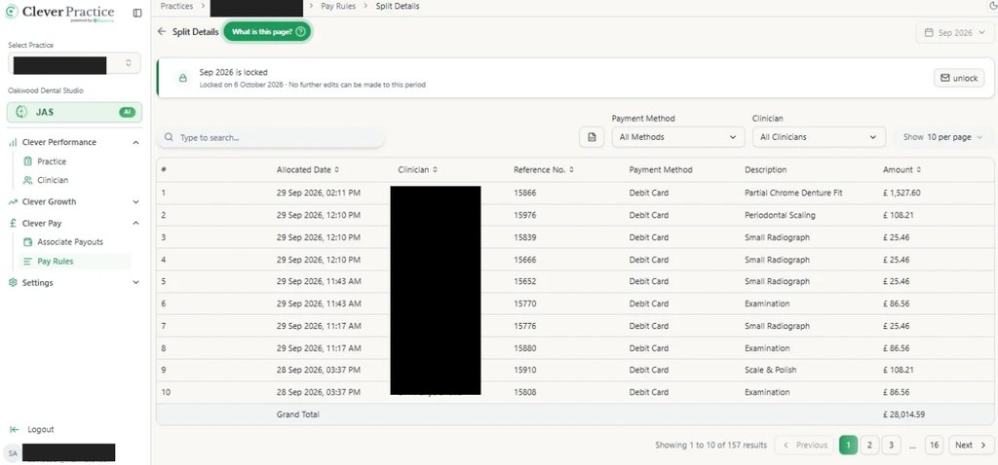Expand the Settings section
This screenshot has height=465, width=998.
(74, 283)
